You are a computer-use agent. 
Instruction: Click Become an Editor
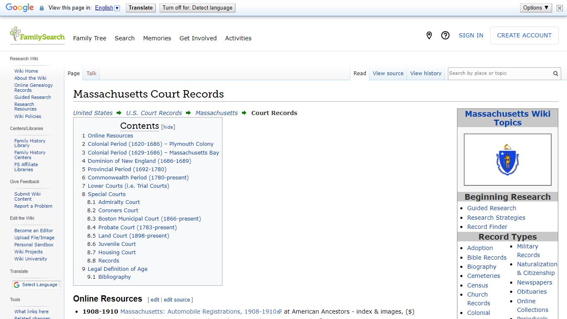[x=34, y=231]
